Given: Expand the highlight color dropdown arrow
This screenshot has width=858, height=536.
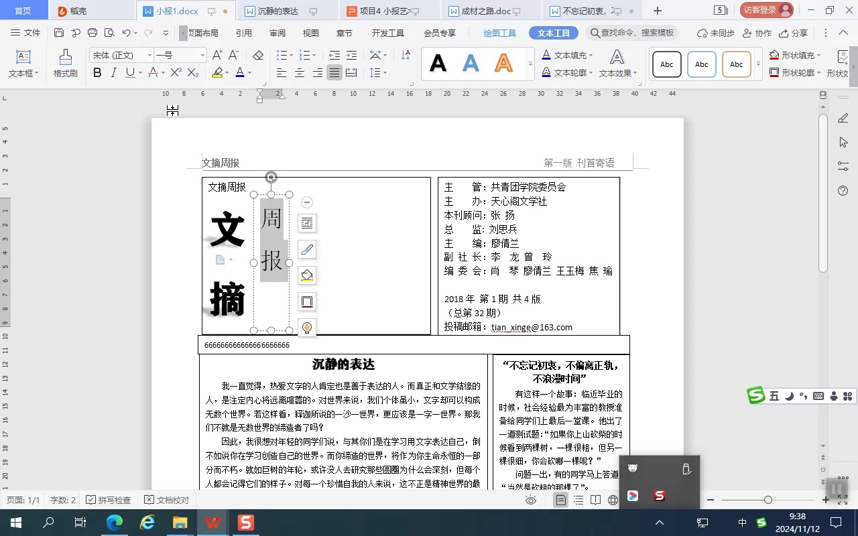Looking at the screenshot, I should point(227,72).
